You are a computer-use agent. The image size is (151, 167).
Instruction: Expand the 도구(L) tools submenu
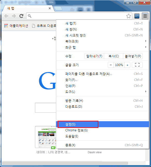click(x=102, y=92)
